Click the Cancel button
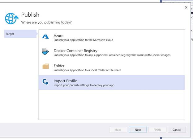This screenshot has width=193, height=139. click(x=177, y=130)
